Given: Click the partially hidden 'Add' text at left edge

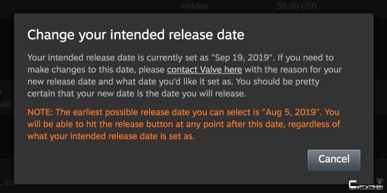Looking at the screenshot, I should click(x=6, y=104).
